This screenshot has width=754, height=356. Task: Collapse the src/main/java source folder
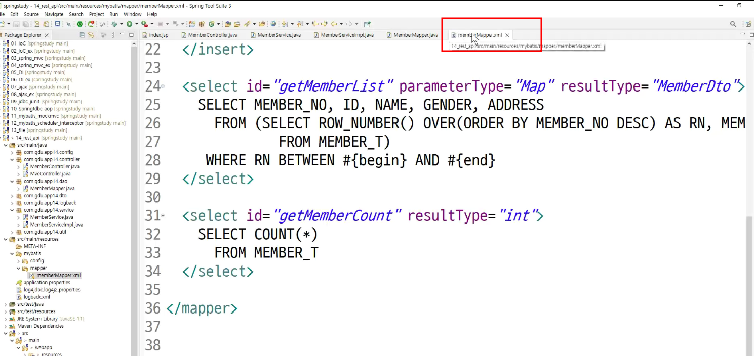(6, 145)
